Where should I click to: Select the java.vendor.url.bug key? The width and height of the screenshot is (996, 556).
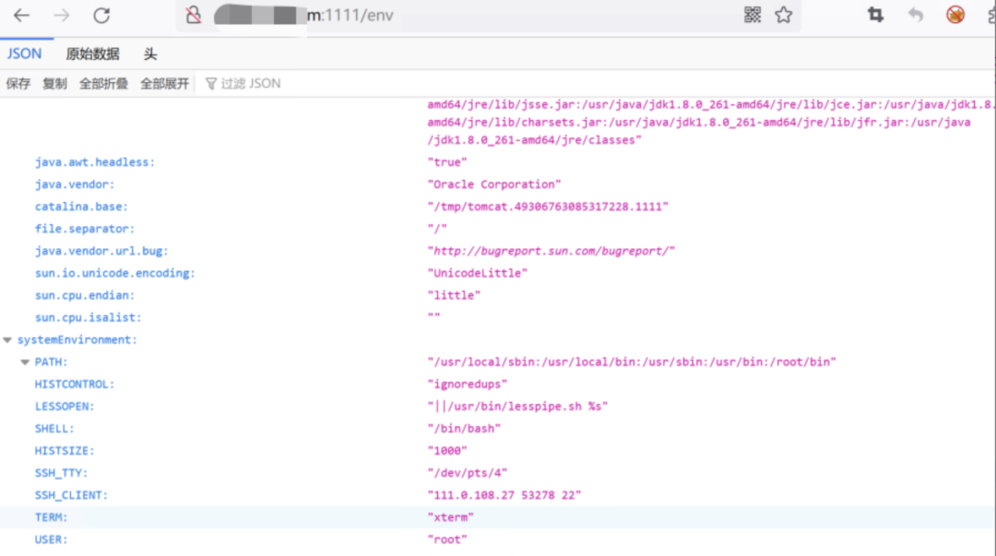(x=101, y=251)
